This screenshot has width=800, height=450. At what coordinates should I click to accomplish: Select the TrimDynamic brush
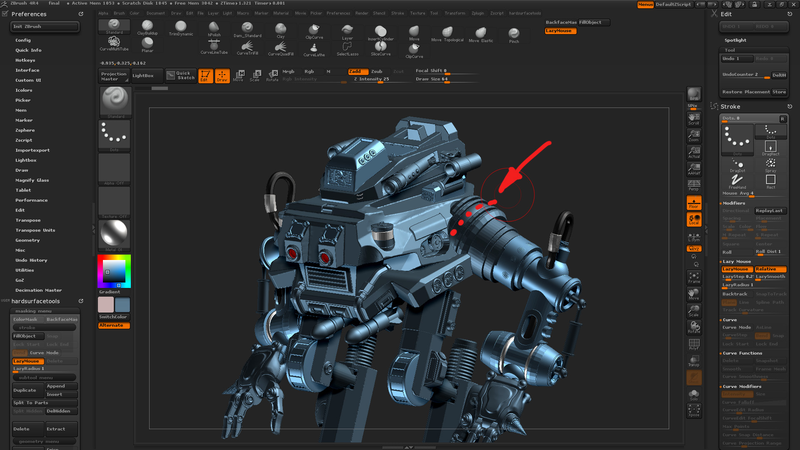click(181, 27)
